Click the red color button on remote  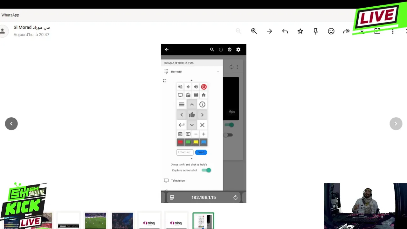point(180,142)
